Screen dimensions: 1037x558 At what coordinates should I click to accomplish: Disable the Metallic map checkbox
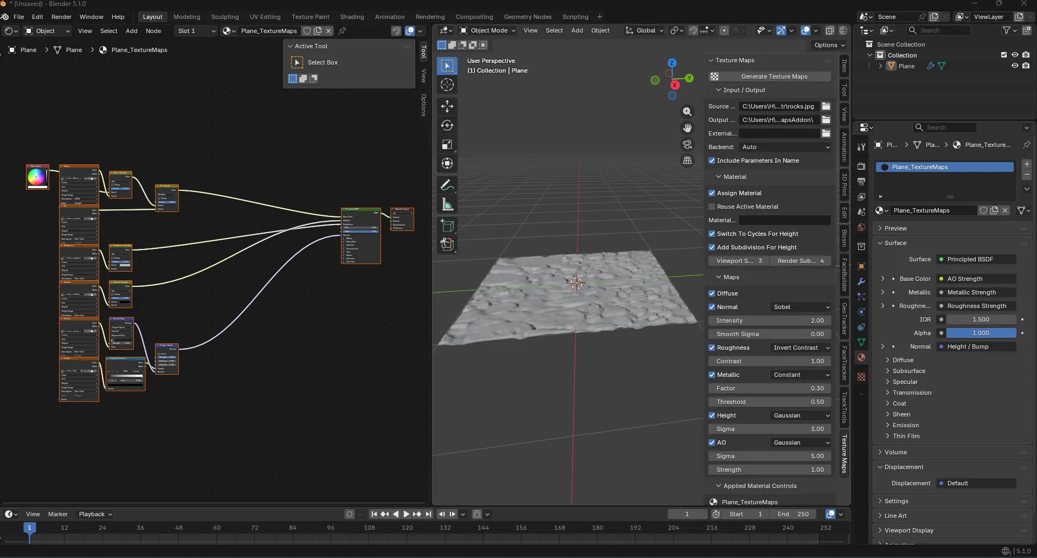coord(712,375)
